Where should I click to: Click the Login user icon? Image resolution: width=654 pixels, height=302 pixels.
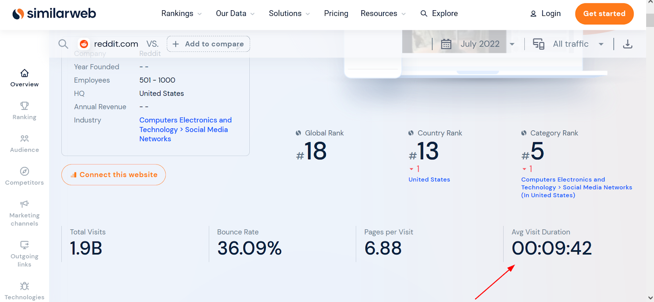point(533,13)
